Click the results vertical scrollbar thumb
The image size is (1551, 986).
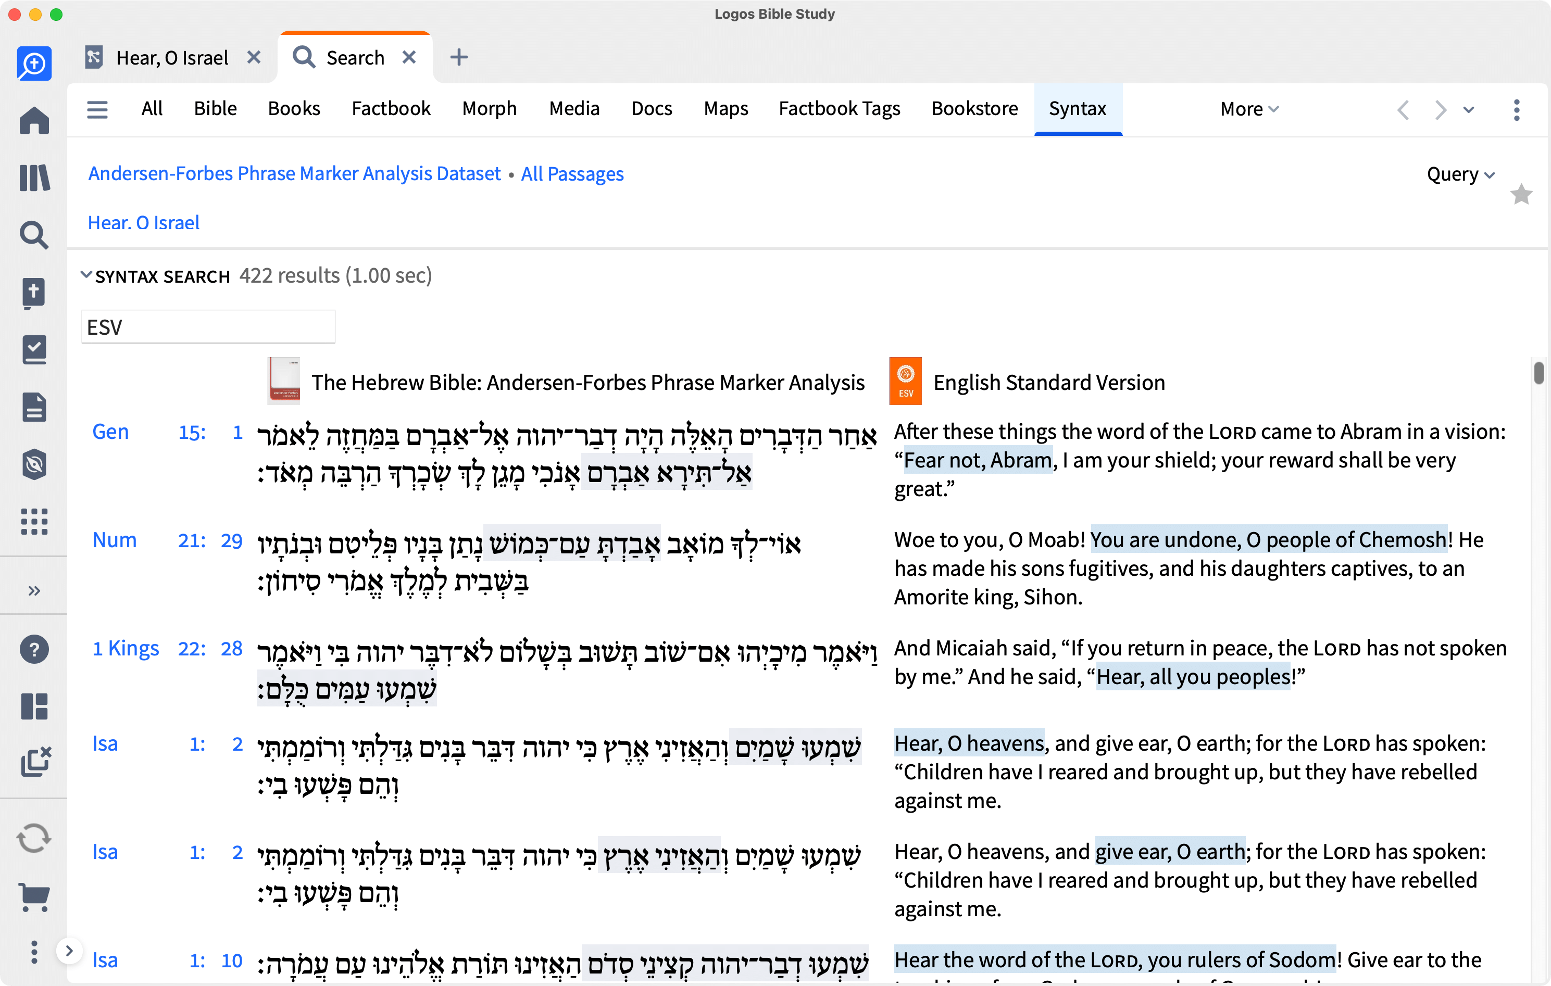tap(1539, 374)
